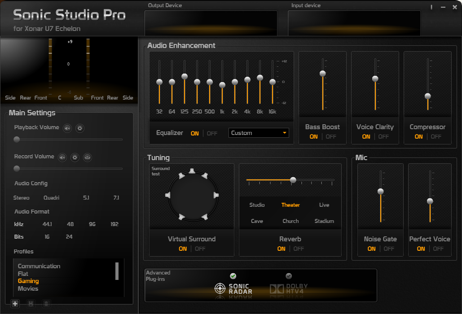Open the Custom equalizer preset dropdown

(259, 133)
